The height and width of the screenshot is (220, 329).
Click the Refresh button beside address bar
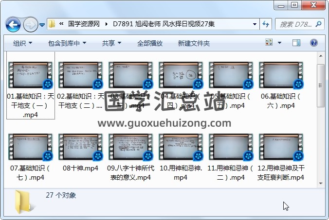[x=266, y=24]
